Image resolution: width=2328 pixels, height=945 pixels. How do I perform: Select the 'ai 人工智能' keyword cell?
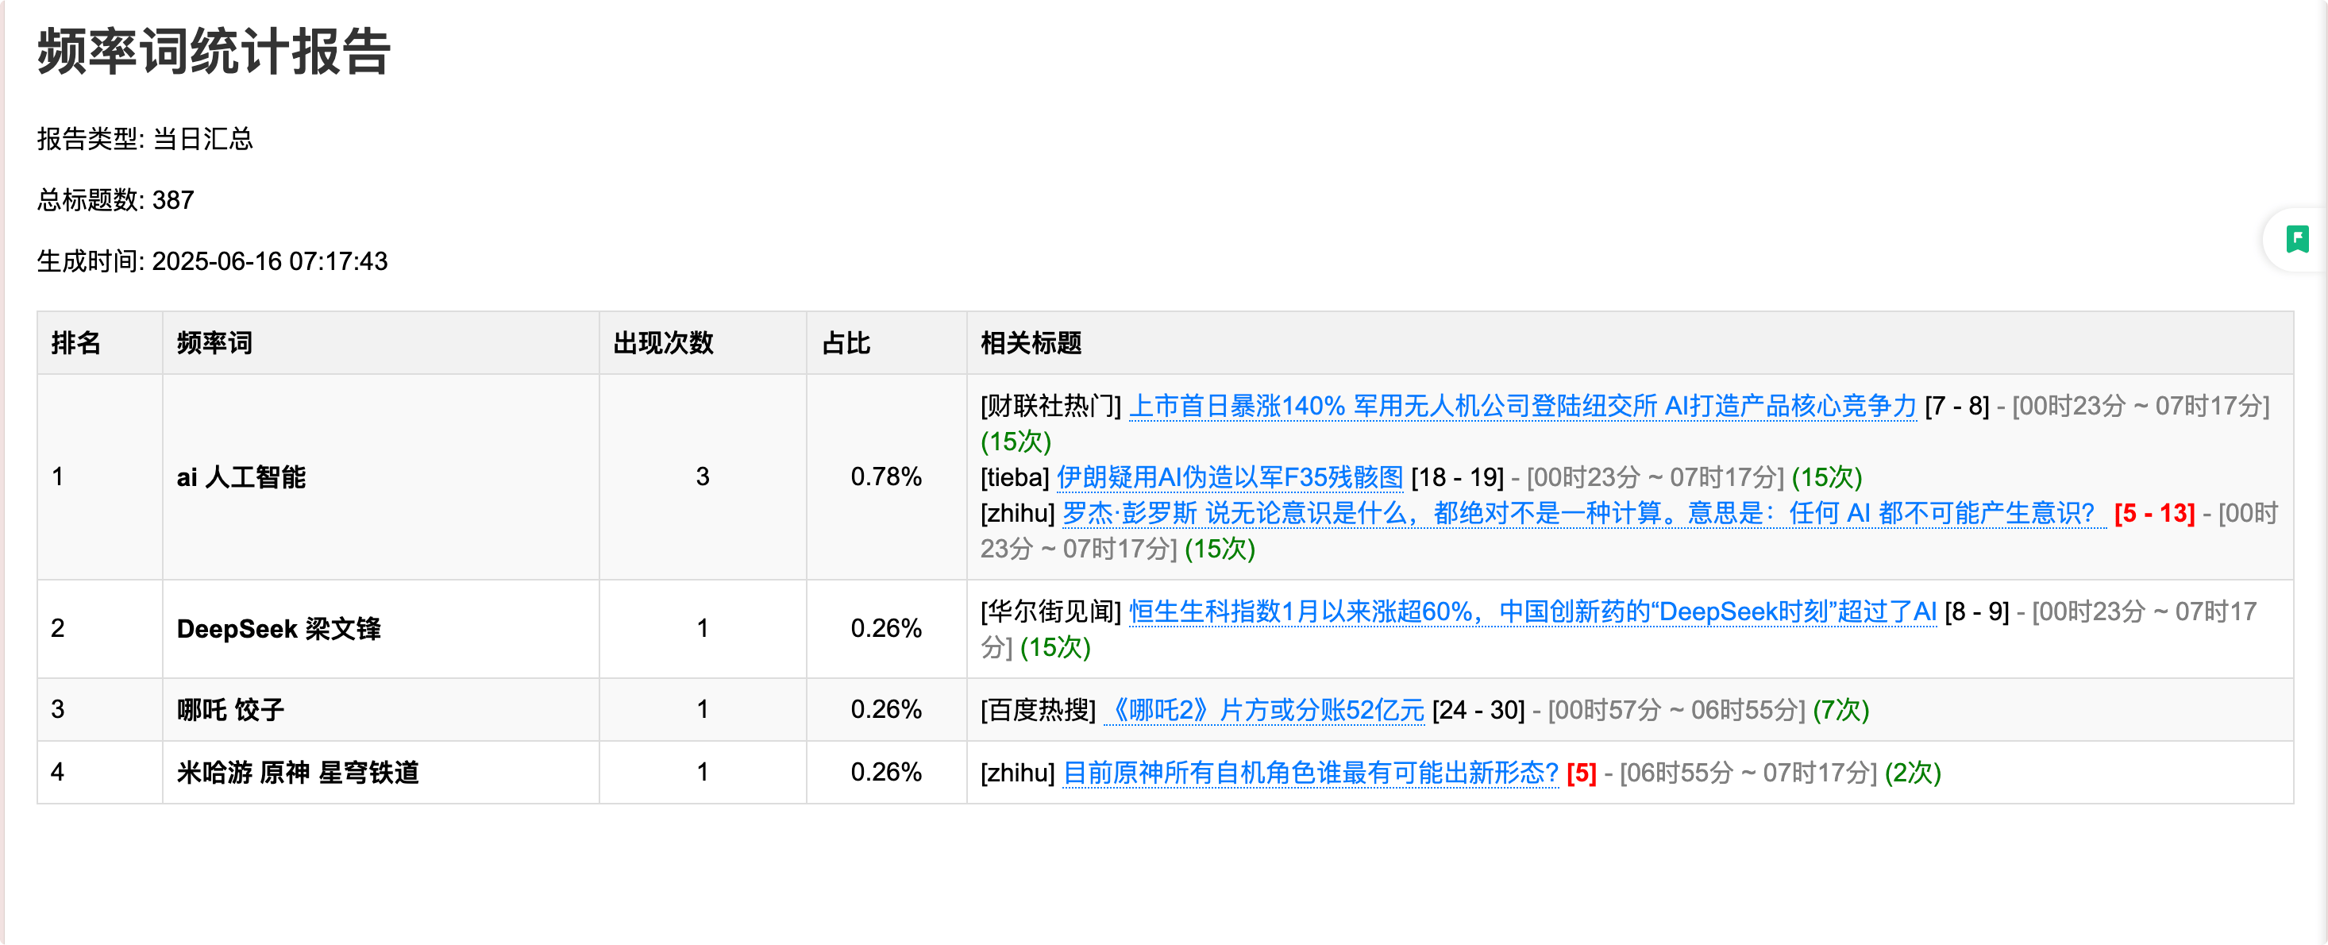tap(380, 477)
